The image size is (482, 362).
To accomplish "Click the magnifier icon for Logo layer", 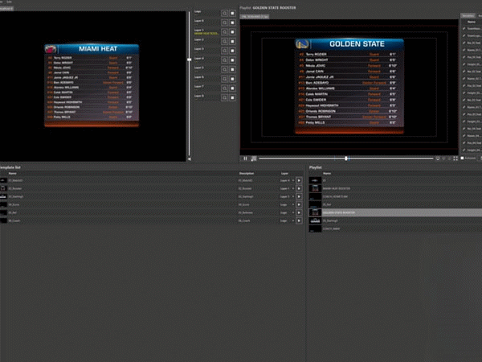I will click(x=224, y=13).
